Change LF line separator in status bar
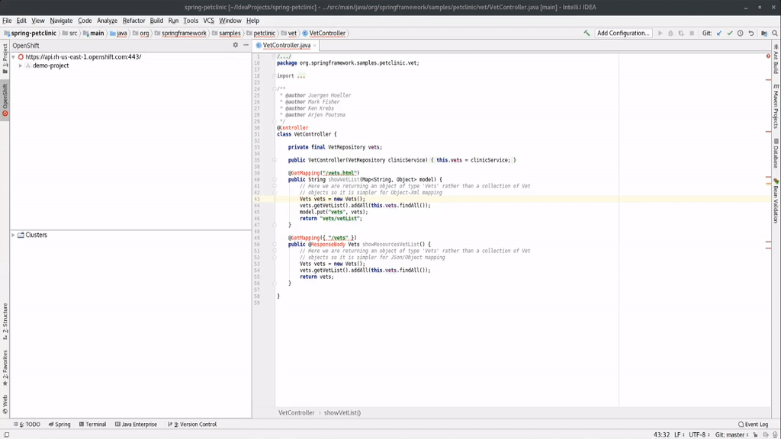Screen dimensions: 781x439 pyautogui.click(x=678, y=434)
